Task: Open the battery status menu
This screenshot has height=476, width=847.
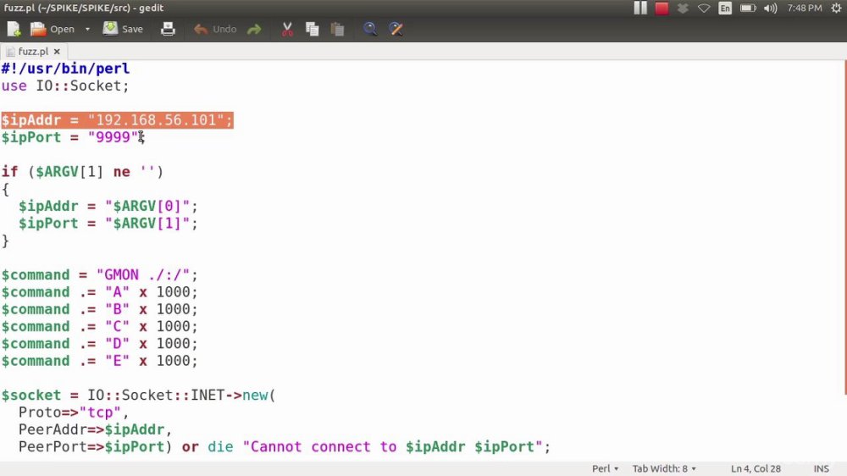Action: 748,8
